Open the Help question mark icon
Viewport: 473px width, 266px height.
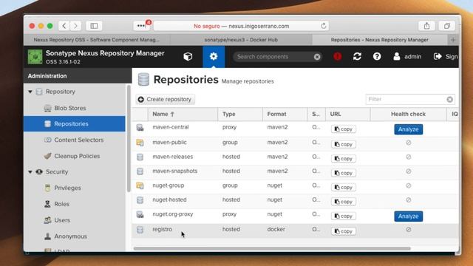[377, 56]
